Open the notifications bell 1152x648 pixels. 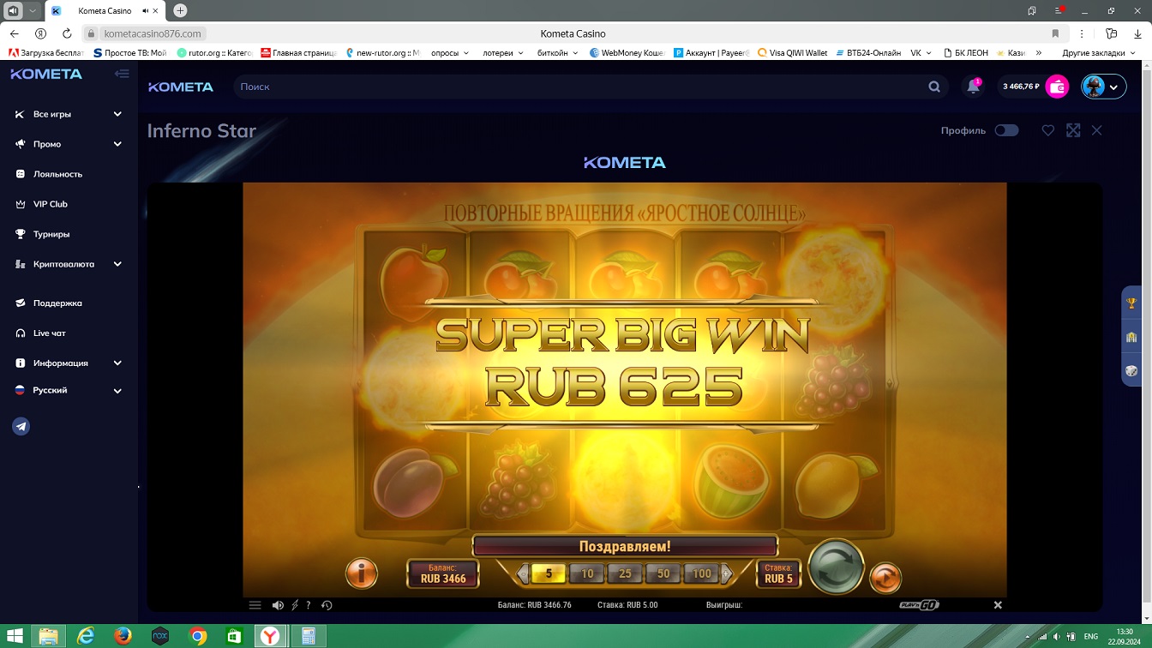point(973,87)
